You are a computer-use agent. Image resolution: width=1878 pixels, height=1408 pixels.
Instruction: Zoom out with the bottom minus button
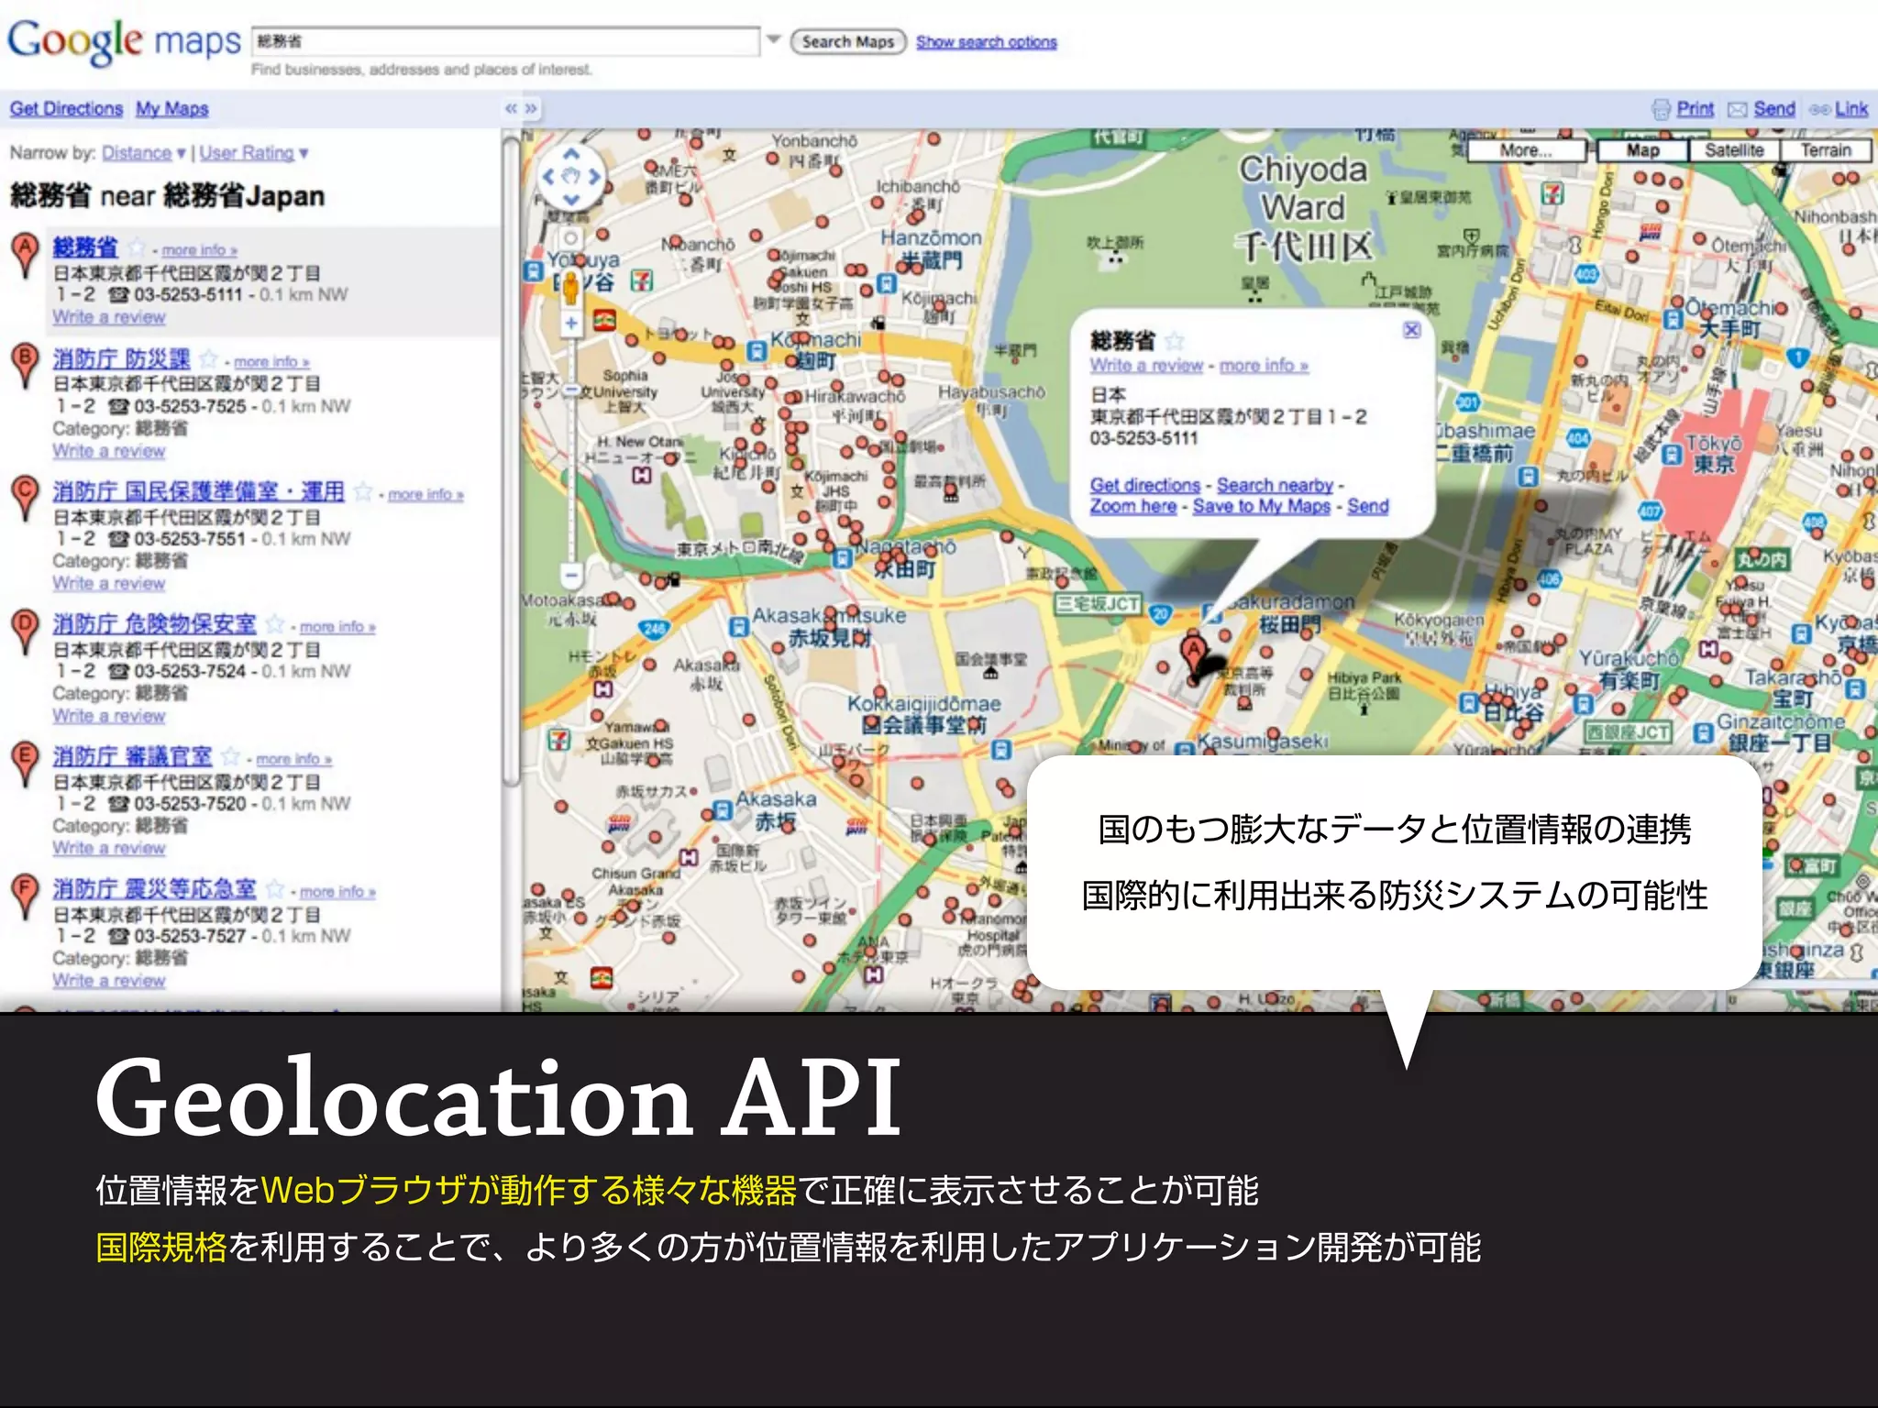570,576
